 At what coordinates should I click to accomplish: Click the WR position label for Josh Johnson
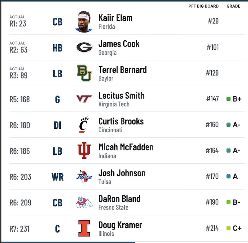(58, 177)
